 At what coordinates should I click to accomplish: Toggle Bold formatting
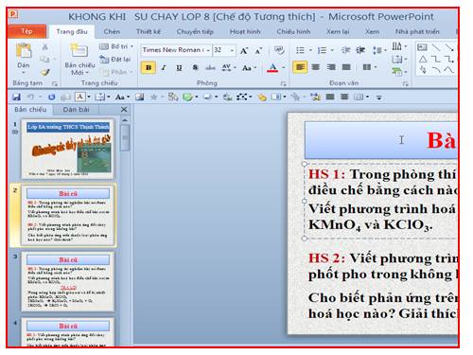click(x=149, y=67)
